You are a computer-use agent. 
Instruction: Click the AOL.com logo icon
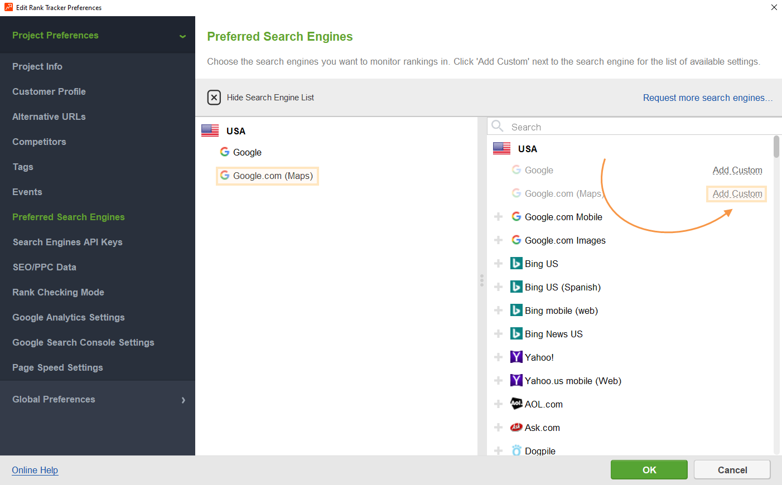click(x=516, y=403)
